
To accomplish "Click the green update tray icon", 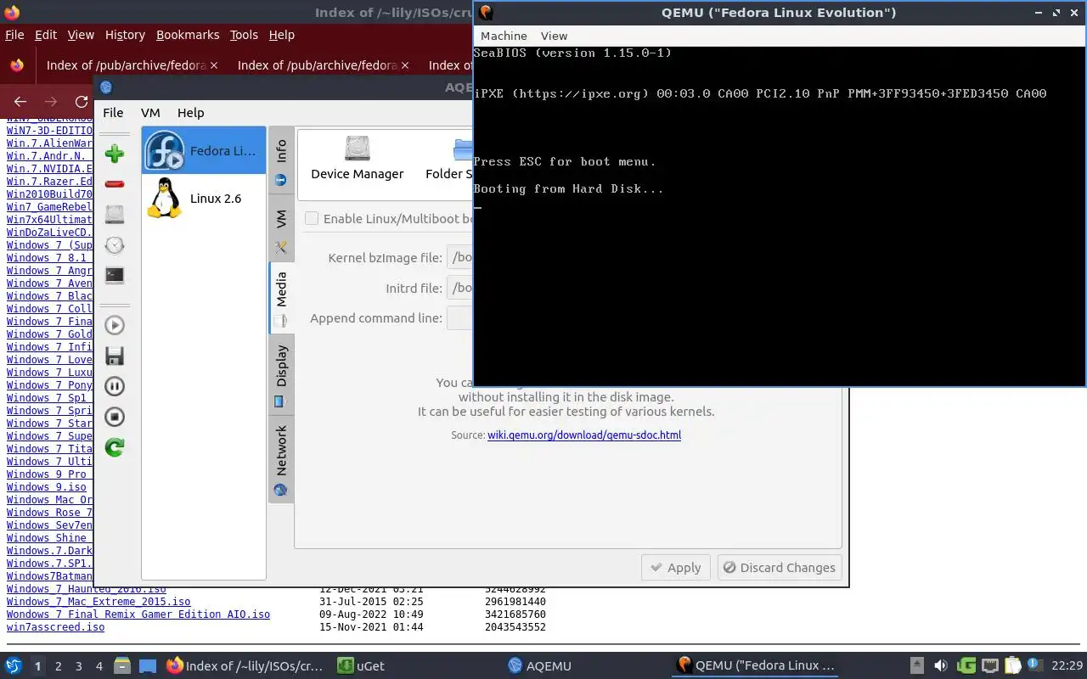I will click(x=966, y=666).
